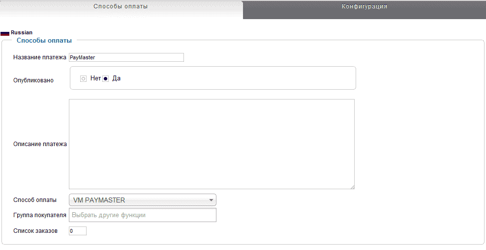
Task: Click the Нет text beside its radio
Action: click(x=95, y=78)
